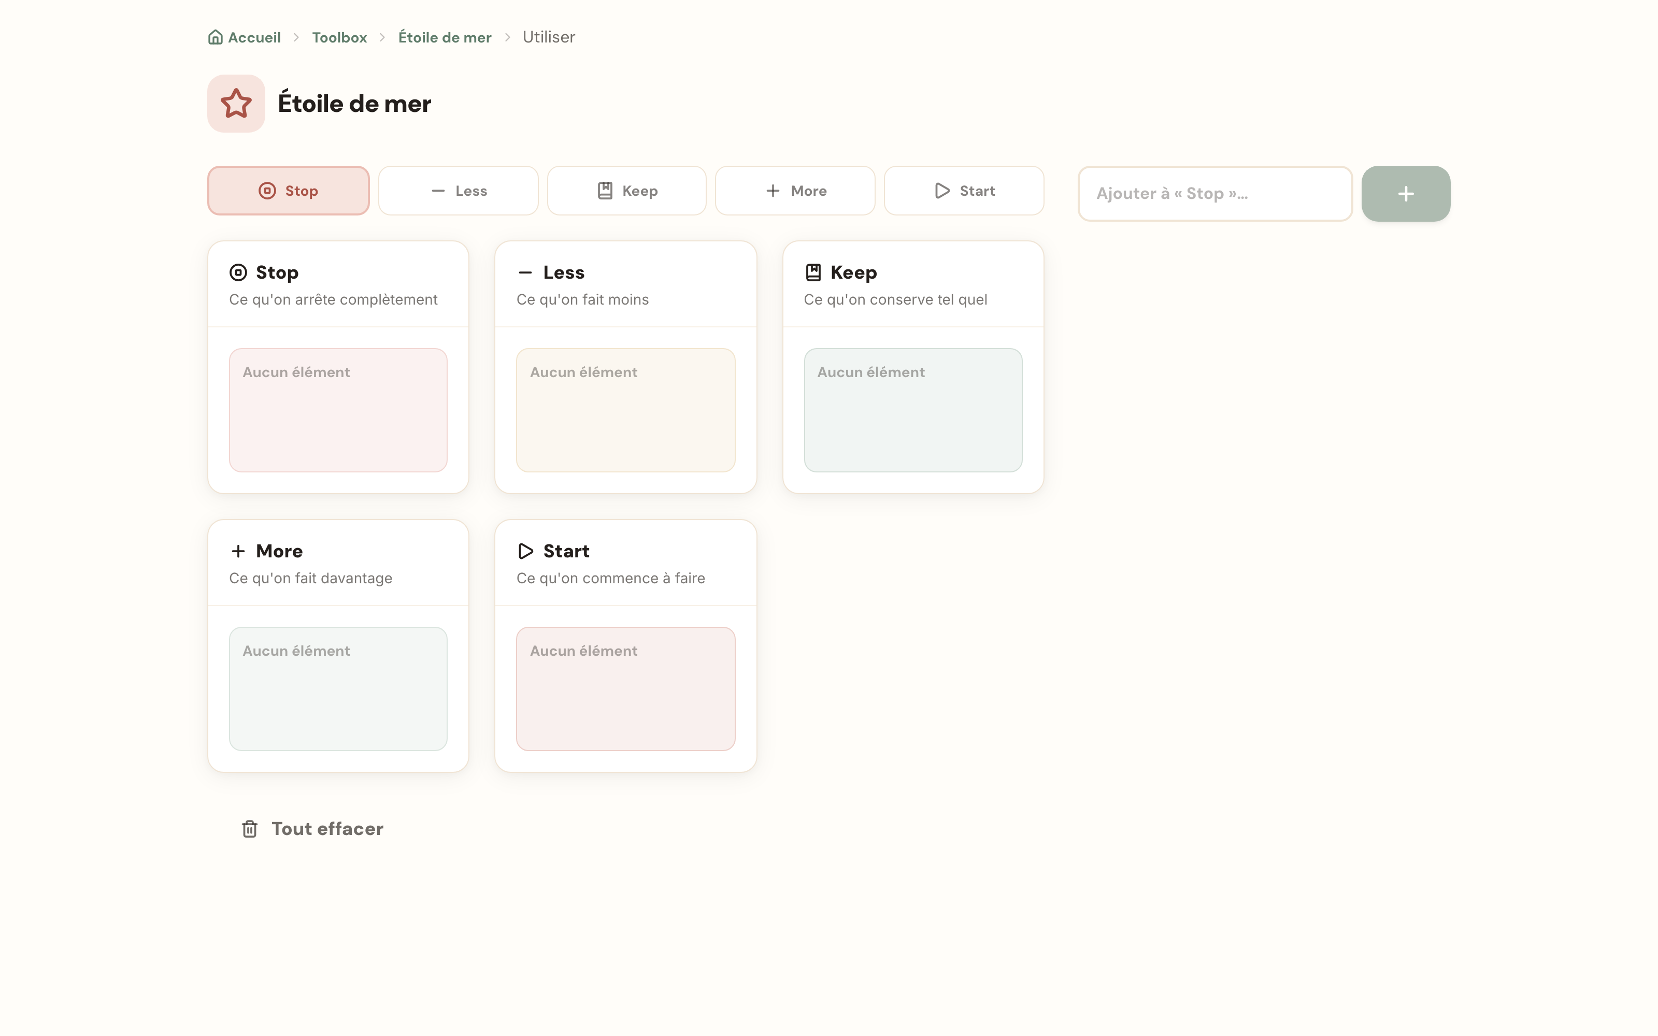
Task: Click the empty rose box in Start card
Action: 625,689
